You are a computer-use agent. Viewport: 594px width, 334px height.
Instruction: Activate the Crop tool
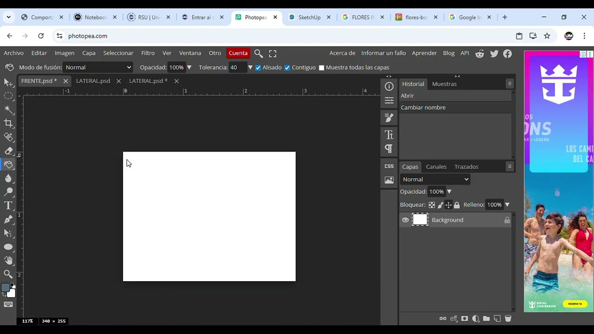click(x=8, y=123)
